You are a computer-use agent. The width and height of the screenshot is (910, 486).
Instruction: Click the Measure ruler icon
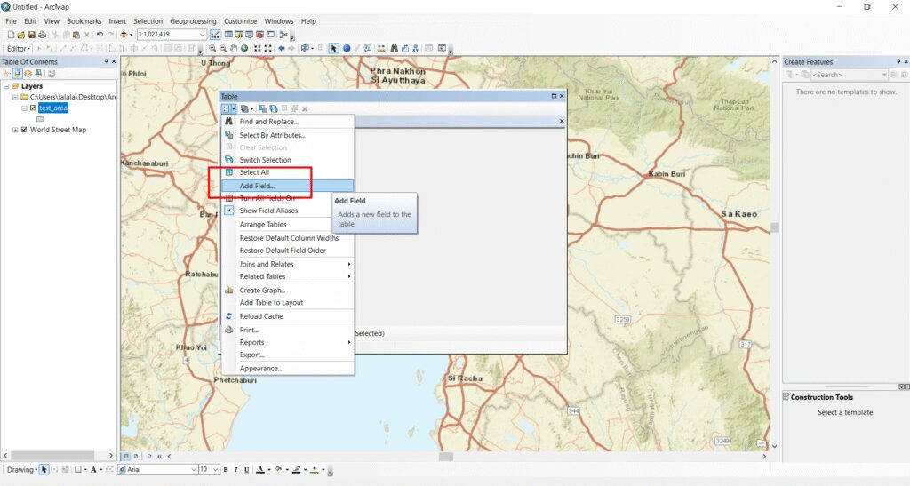381,49
